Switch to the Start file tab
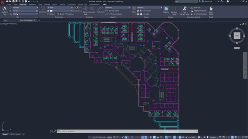This screenshot has width=248, height=139. (6, 20)
